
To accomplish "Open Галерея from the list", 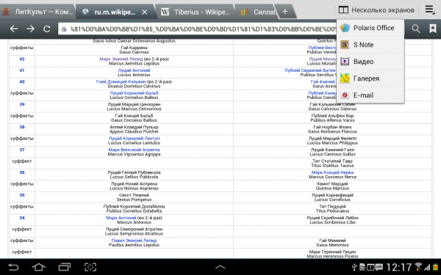I will (370, 78).
